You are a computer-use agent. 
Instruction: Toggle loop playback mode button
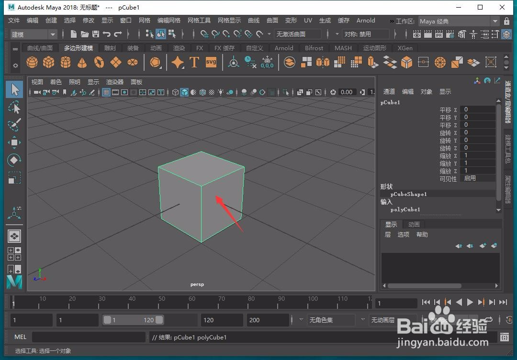click(x=489, y=319)
